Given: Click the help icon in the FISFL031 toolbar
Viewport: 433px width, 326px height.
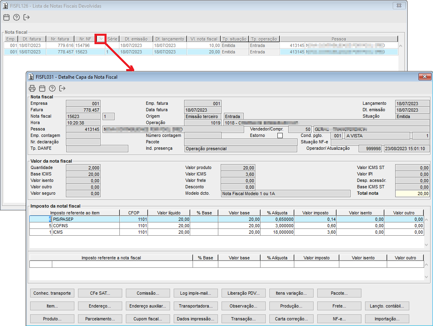Looking at the screenshot, I should click(52, 89).
